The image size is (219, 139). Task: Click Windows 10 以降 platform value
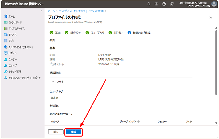pos(108,64)
